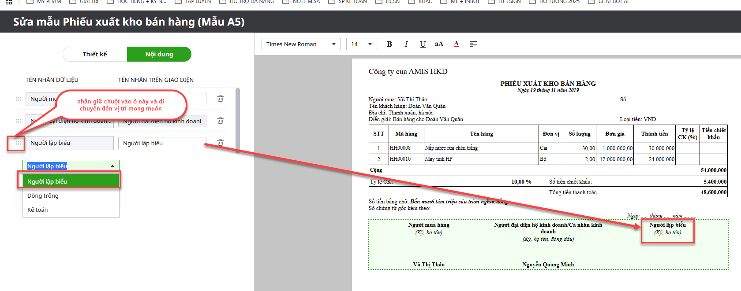741x291 pixels.
Task: Open the text alignment options
Action: click(473, 44)
